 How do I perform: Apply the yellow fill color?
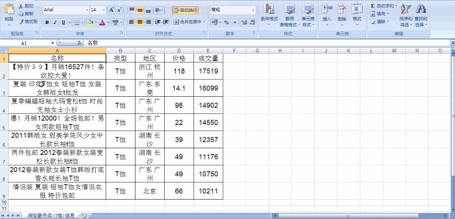tap(90, 22)
